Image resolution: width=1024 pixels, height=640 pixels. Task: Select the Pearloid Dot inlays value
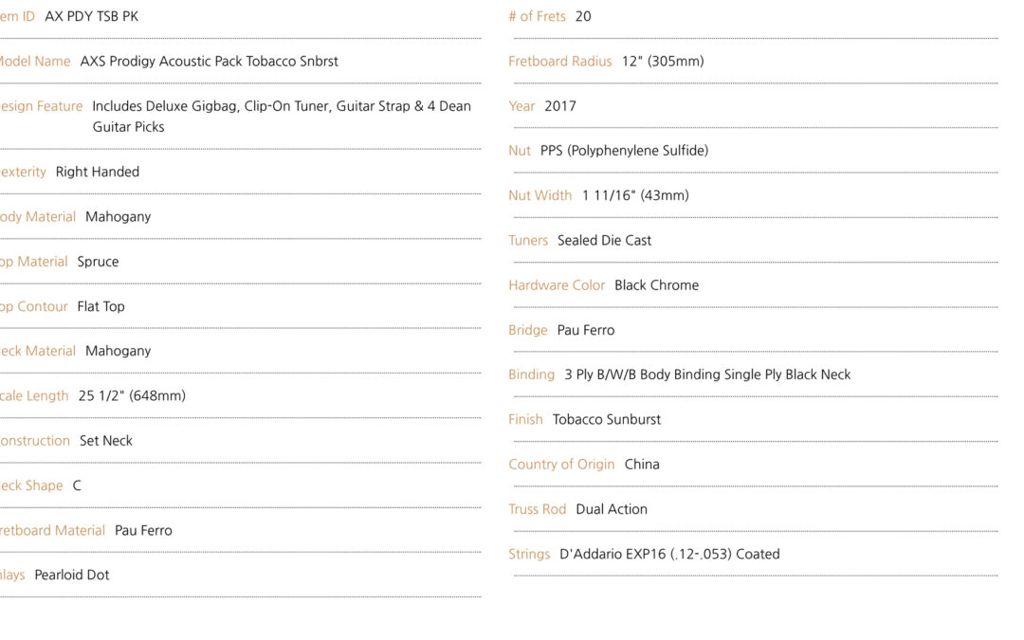72,576
